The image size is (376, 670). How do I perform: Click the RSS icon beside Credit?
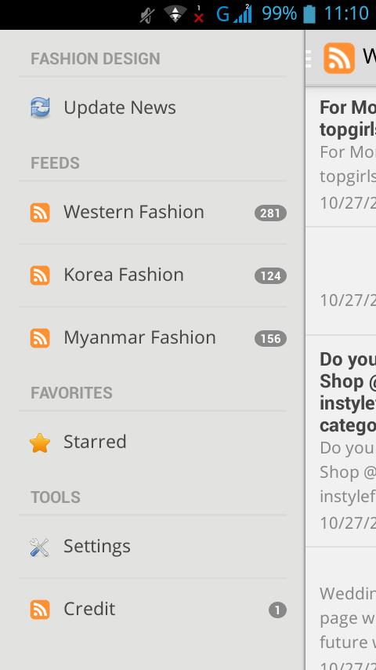pyautogui.click(x=40, y=610)
